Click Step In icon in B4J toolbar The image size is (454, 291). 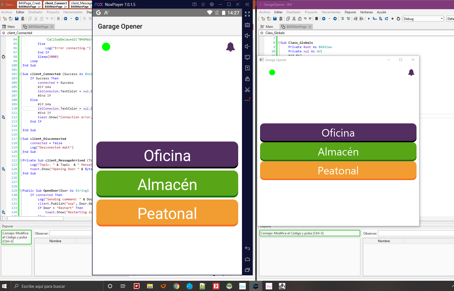coord(375,19)
